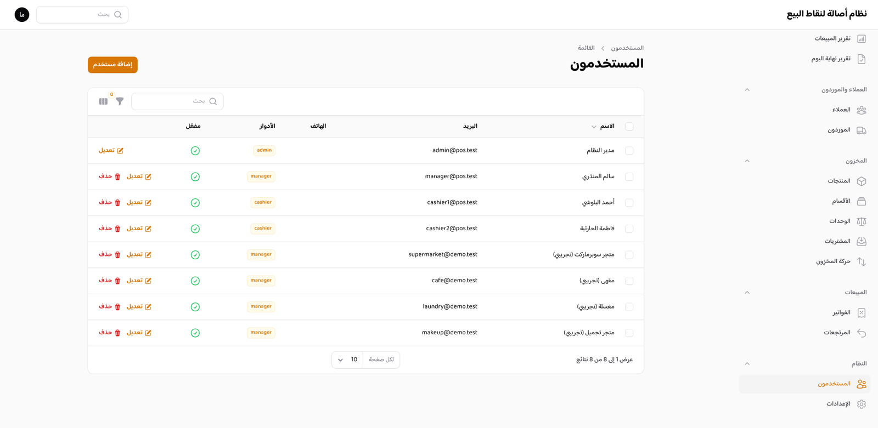Click the global search field in top bar
Image resolution: width=878 pixels, height=428 pixels.
[82, 15]
